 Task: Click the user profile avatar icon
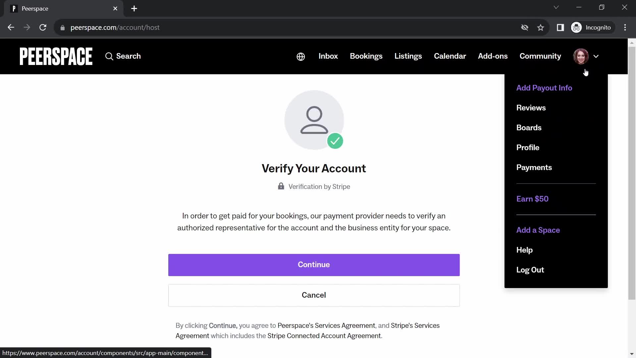pyautogui.click(x=581, y=56)
